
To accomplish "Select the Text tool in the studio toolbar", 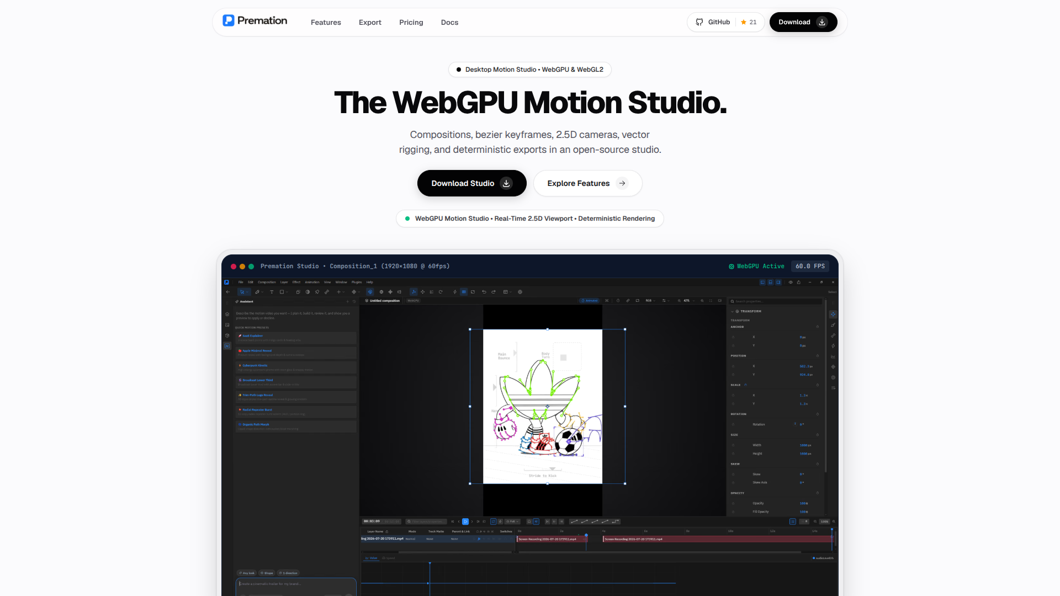I will [x=272, y=292].
